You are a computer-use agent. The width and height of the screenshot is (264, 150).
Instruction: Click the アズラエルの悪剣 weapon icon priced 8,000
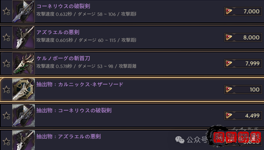point(23,37)
